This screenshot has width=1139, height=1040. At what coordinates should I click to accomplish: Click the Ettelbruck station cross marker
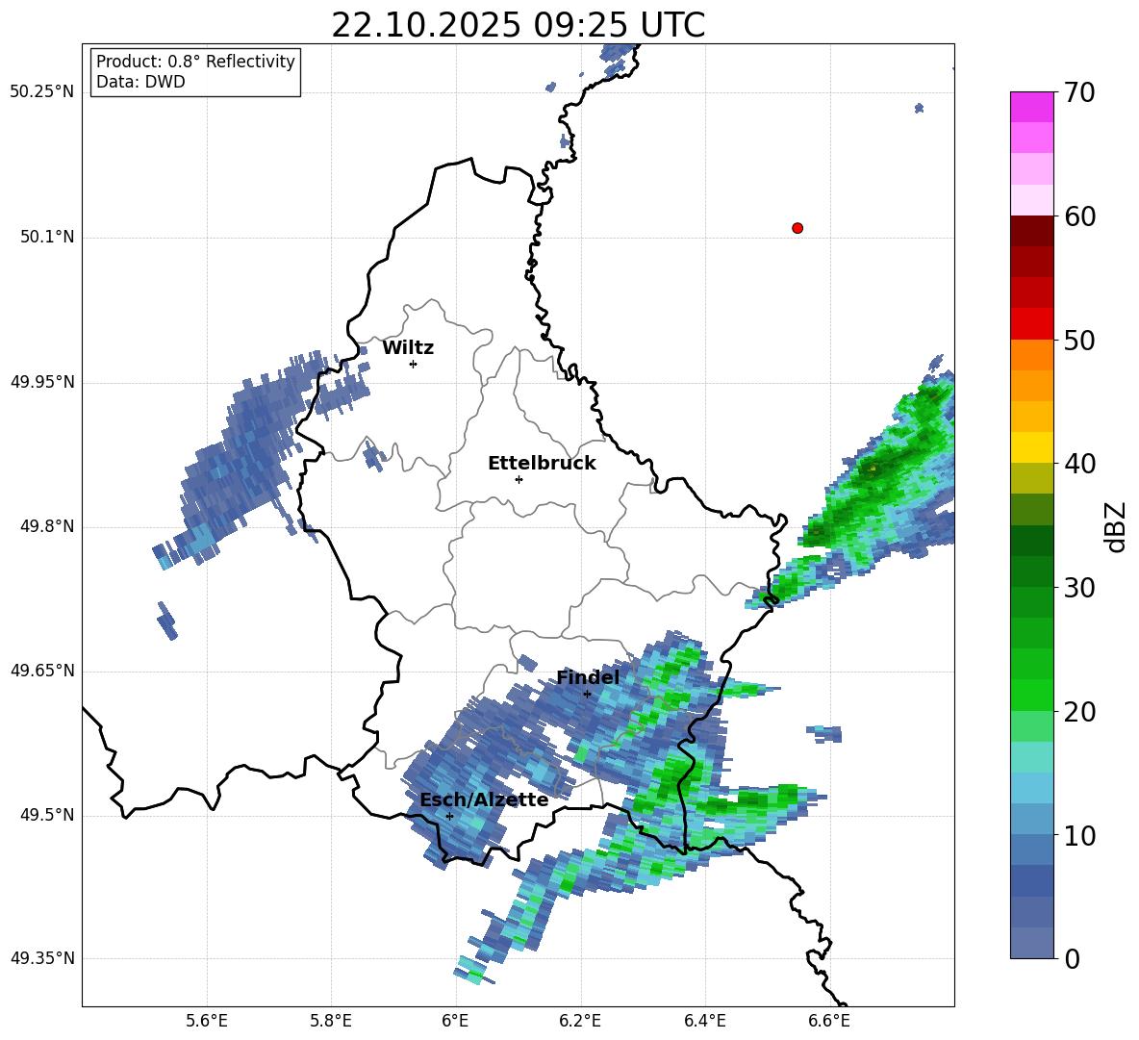click(x=519, y=479)
